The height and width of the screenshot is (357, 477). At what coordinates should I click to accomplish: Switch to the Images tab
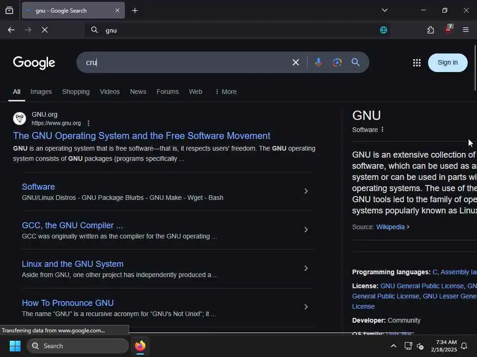(x=41, y=92)
